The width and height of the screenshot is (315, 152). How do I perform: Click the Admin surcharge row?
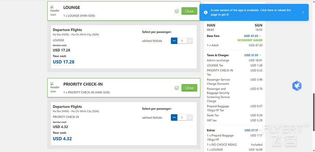(234, 60)
